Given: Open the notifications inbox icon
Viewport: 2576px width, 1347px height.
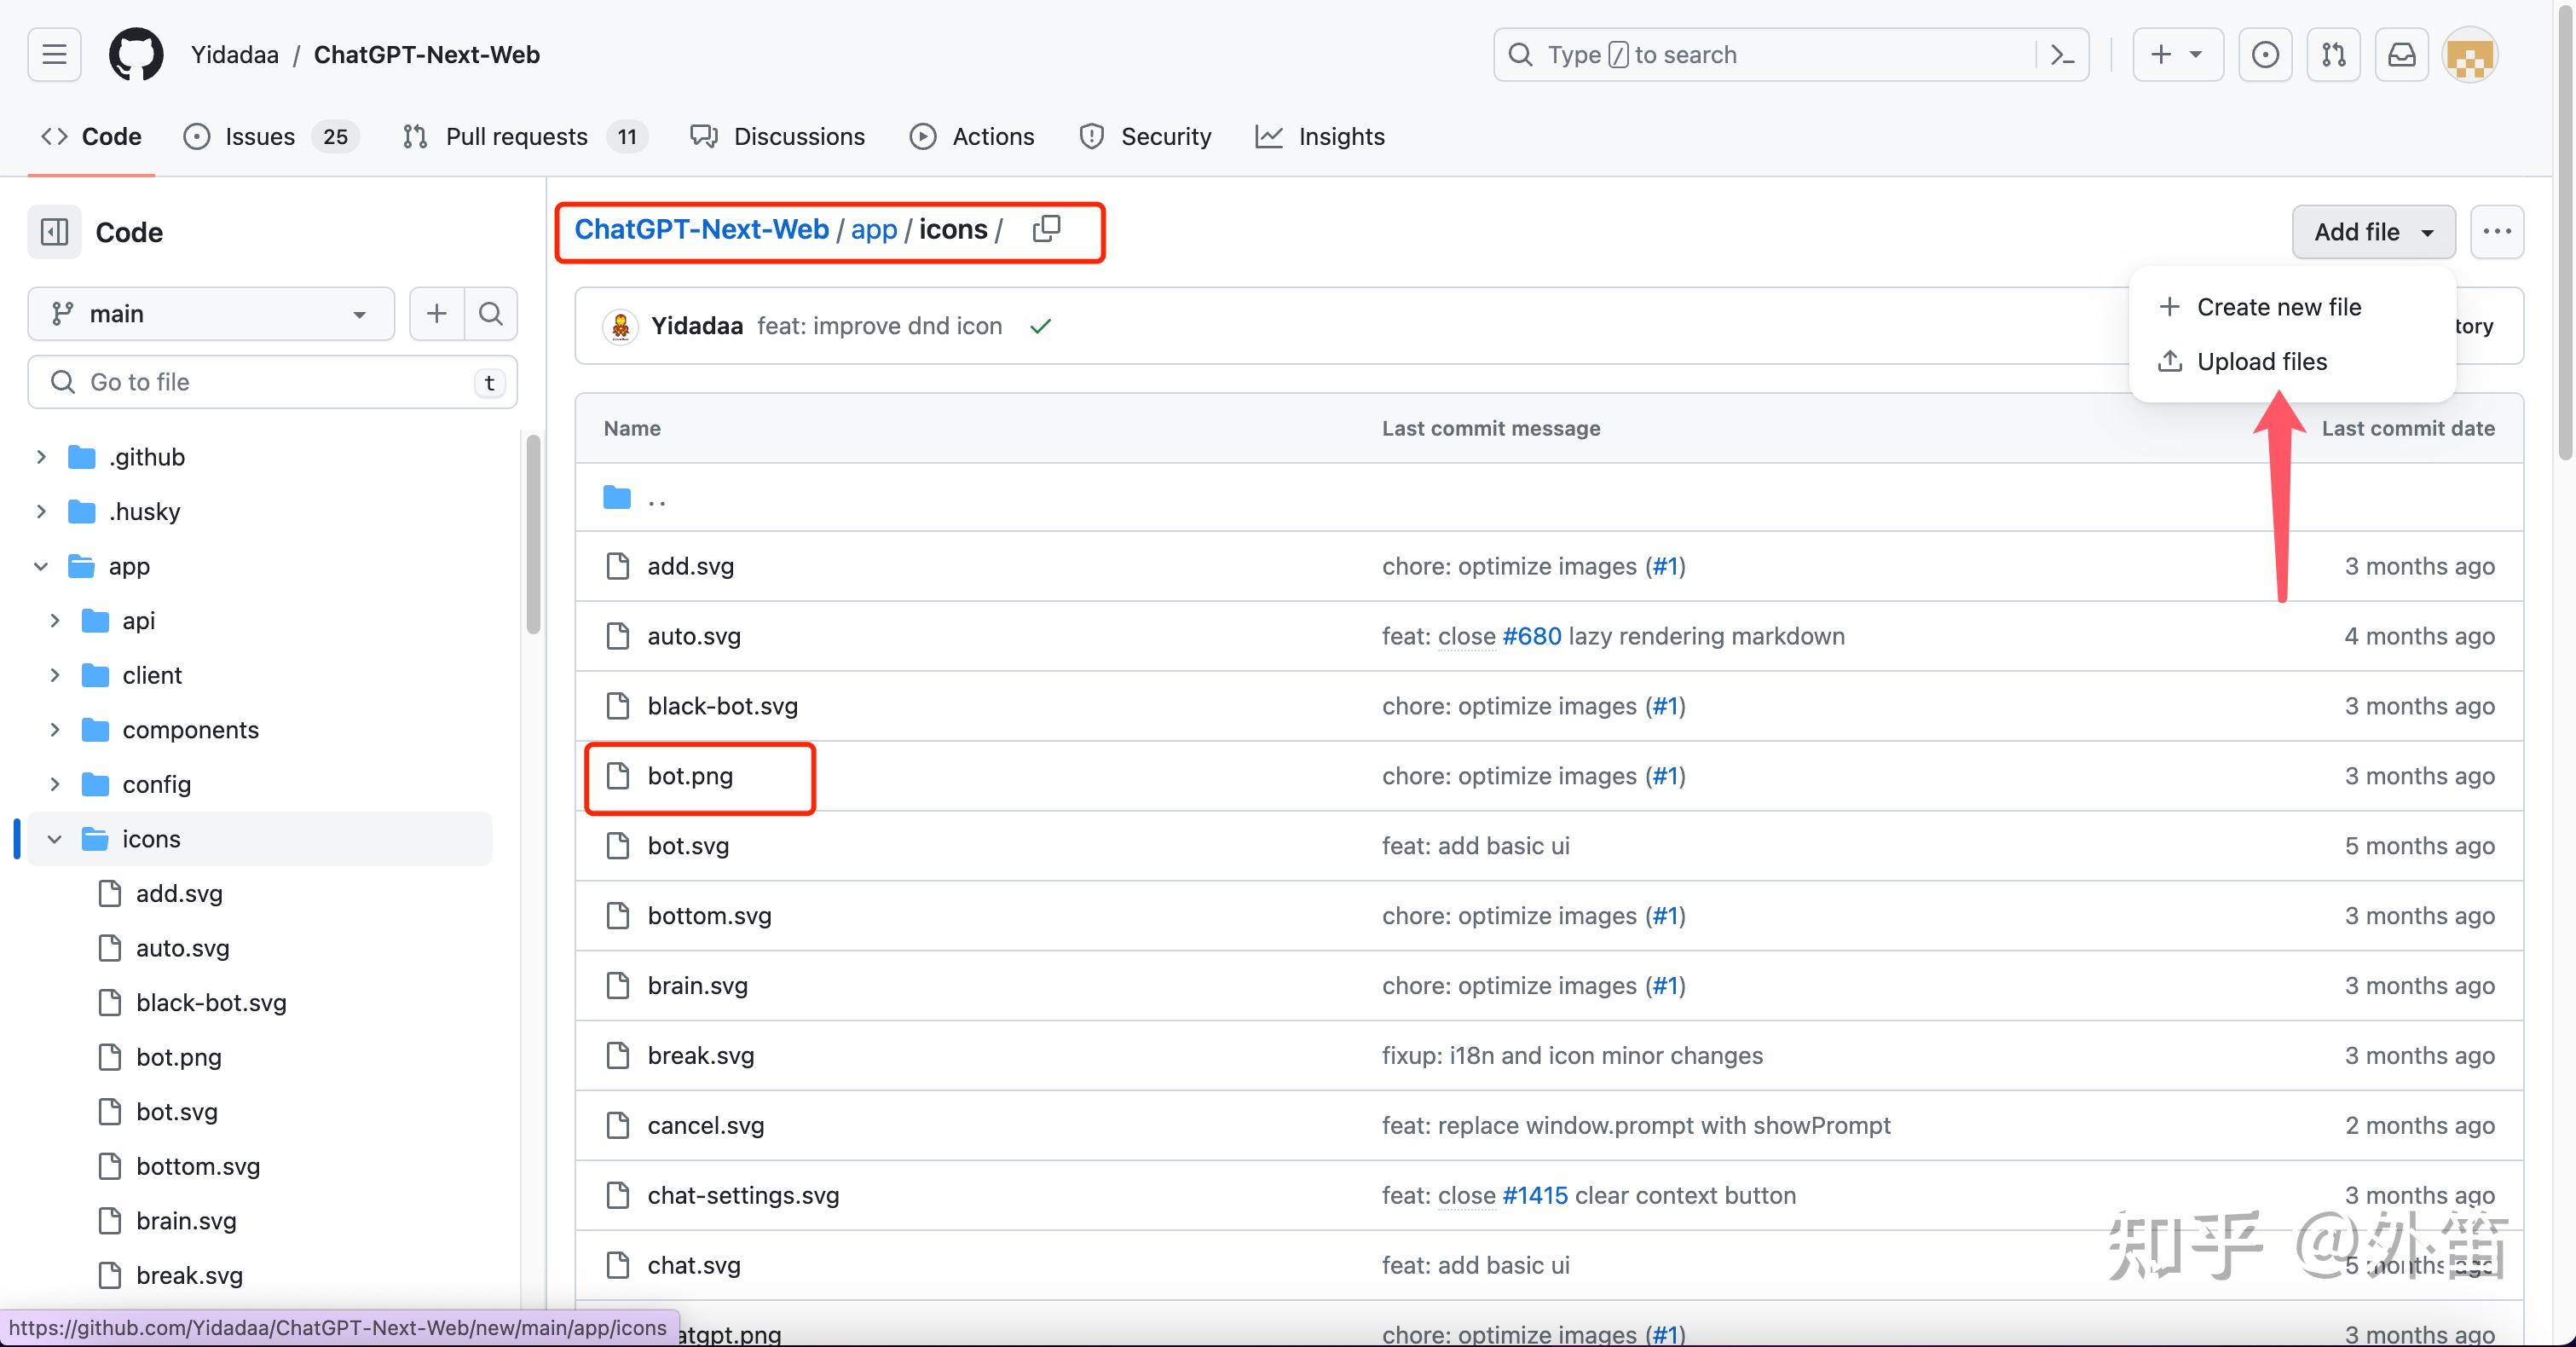Looking at the screenshot, I should click(x=2401, y=55).
